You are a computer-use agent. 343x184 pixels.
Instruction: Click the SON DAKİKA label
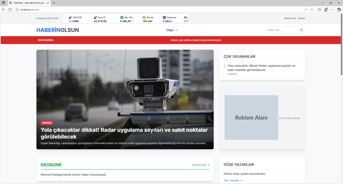46,40
